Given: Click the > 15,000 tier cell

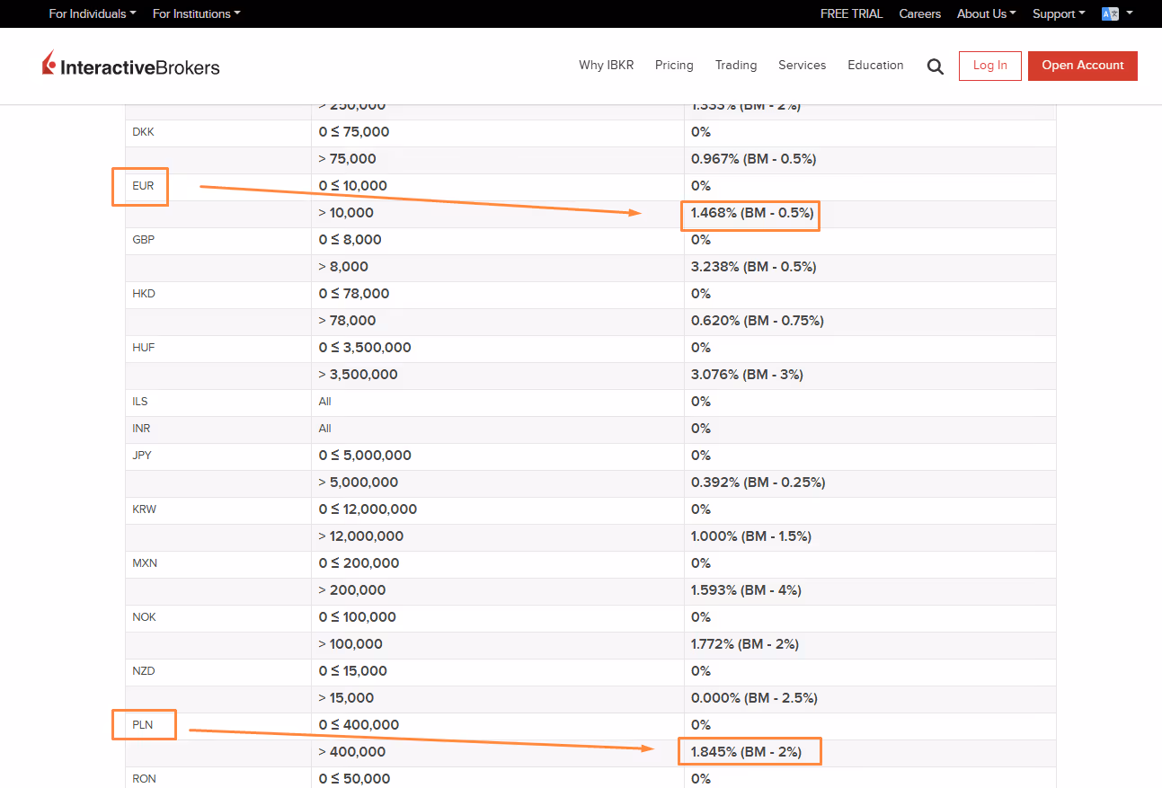Looking at the screenshot, I should coord(498,698).
